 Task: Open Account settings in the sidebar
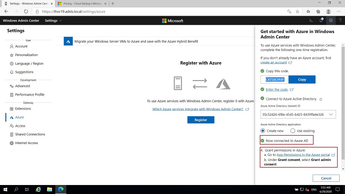[21, 46]
